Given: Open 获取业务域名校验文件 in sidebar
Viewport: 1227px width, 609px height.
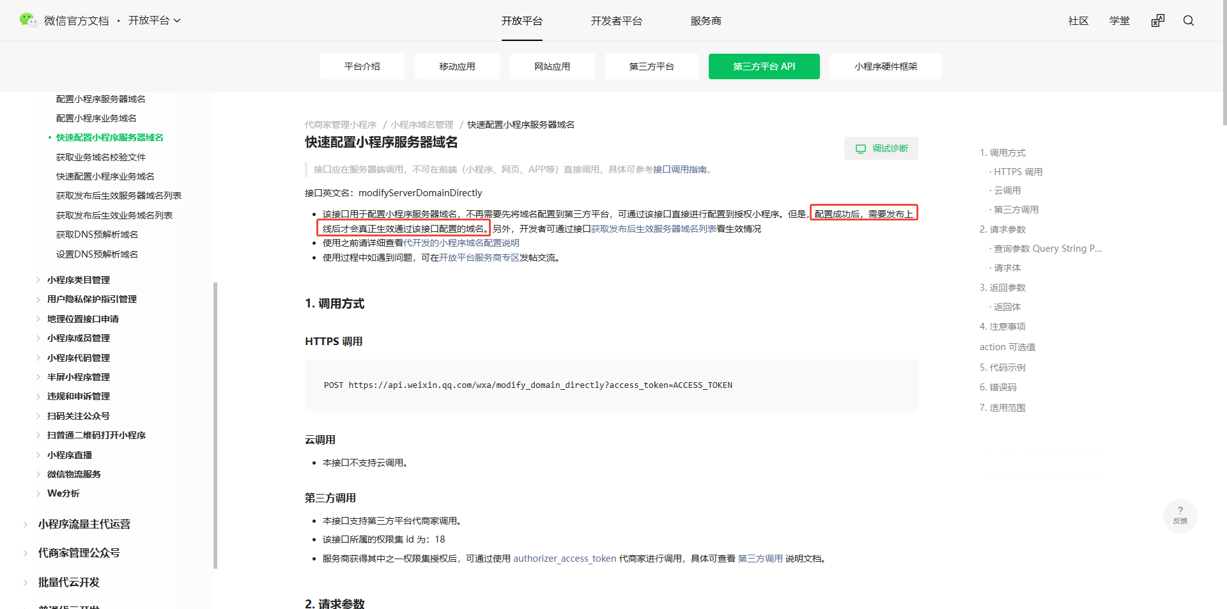Looking at the screenshot, I should point(101,157).
